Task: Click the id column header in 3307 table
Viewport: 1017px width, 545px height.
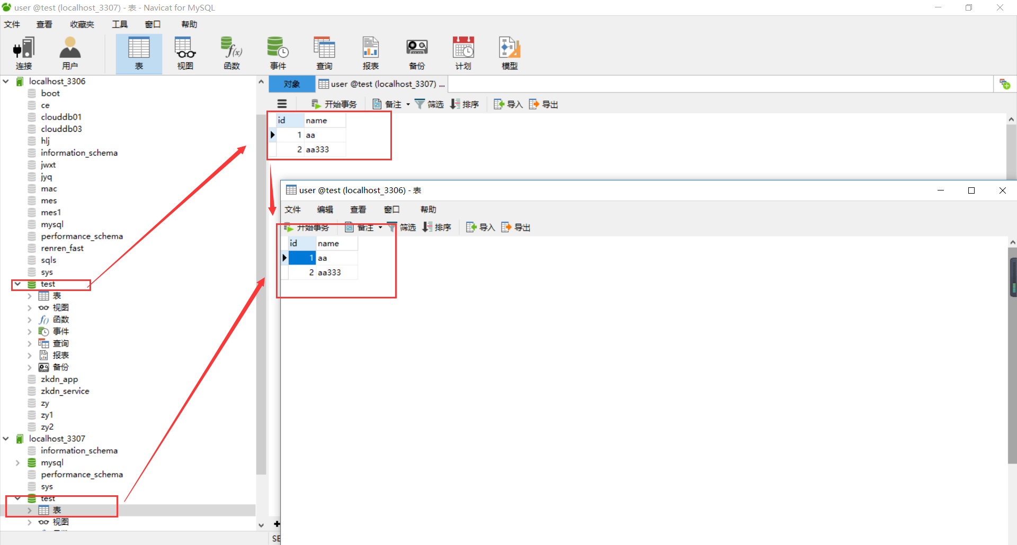Action: 290,120
